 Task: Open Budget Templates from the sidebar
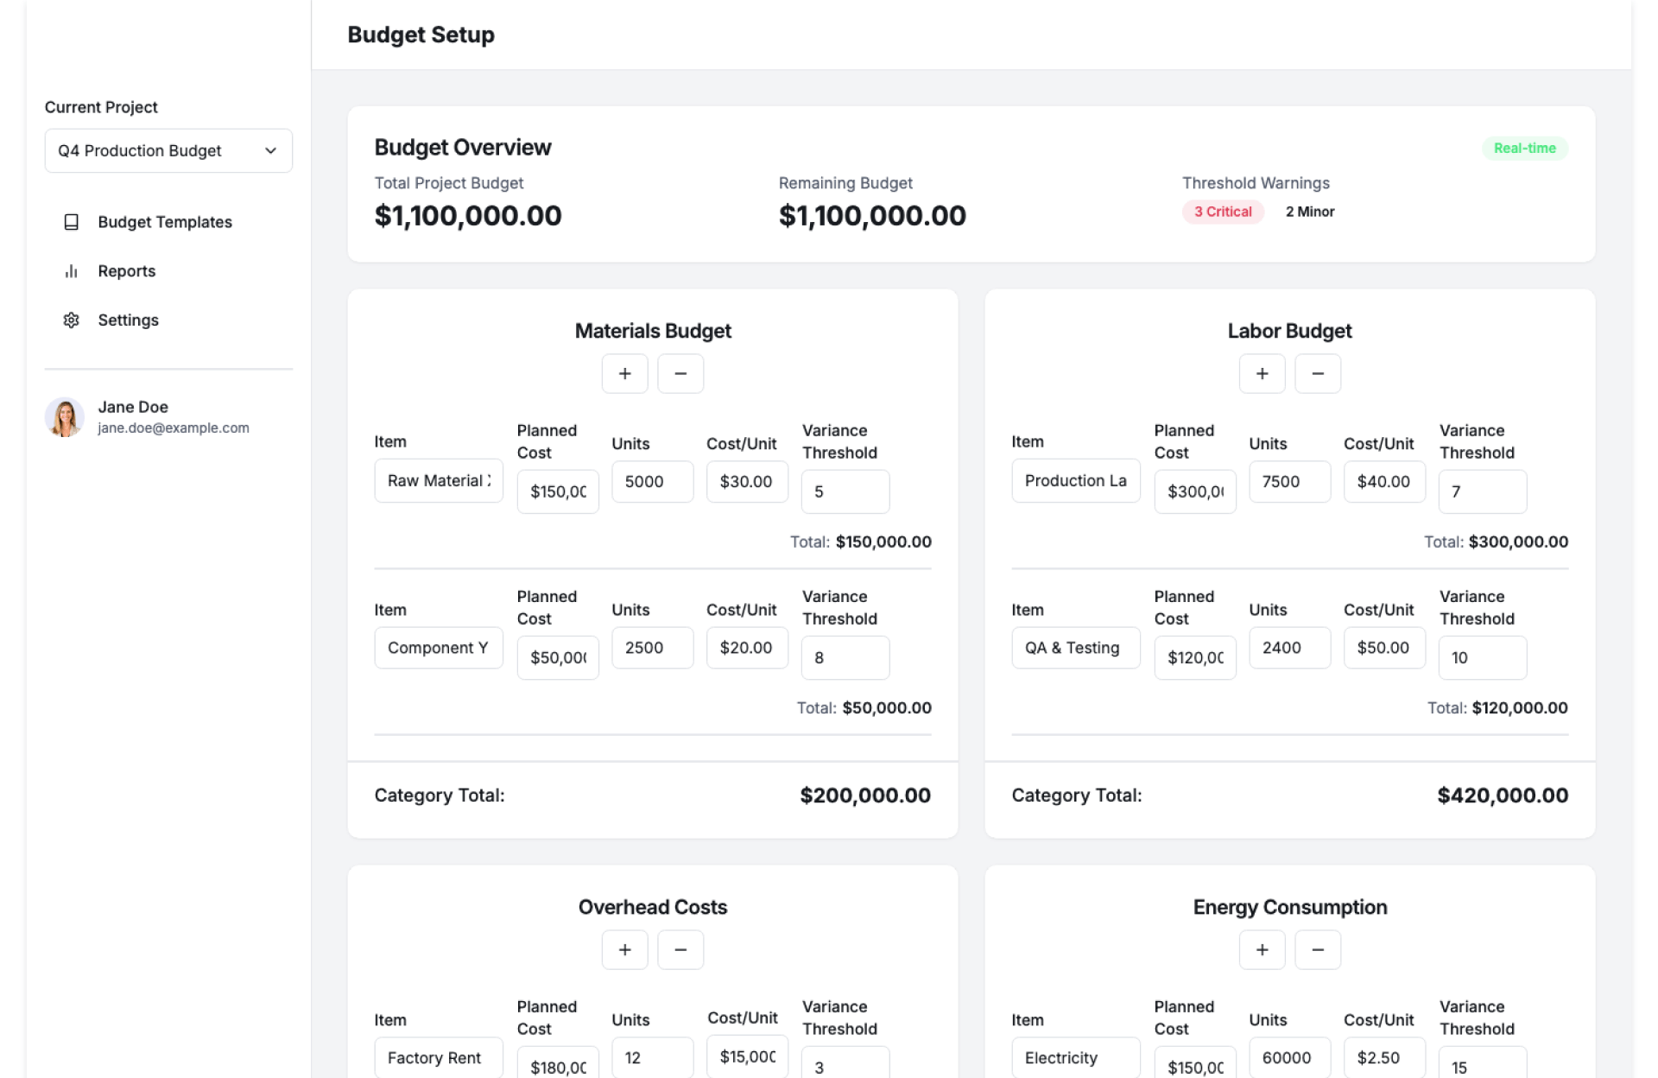point(164,222)
